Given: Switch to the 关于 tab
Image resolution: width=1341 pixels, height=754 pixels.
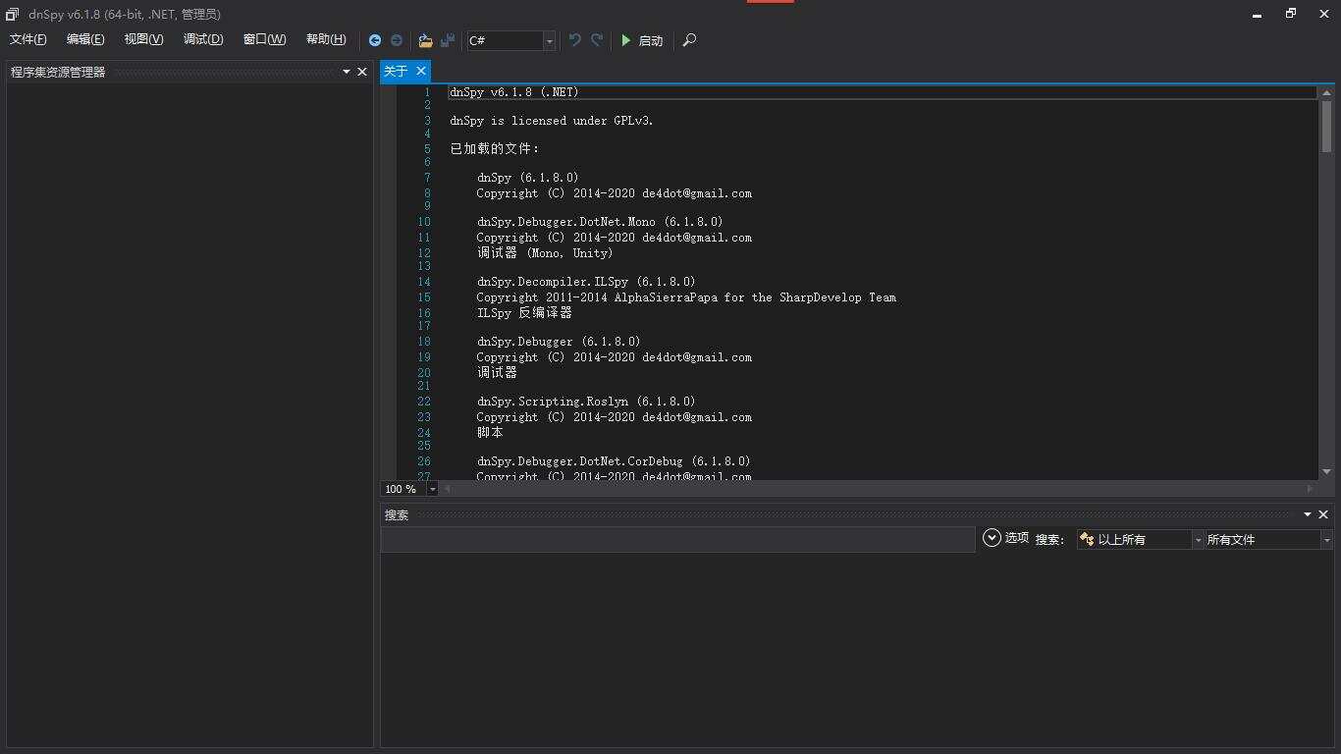Looking at the screenshot, I should pos(398,71).
